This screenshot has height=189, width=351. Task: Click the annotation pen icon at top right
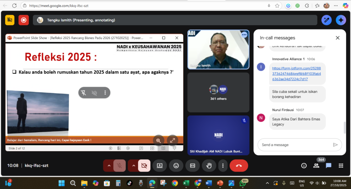(x=326, y=20)
